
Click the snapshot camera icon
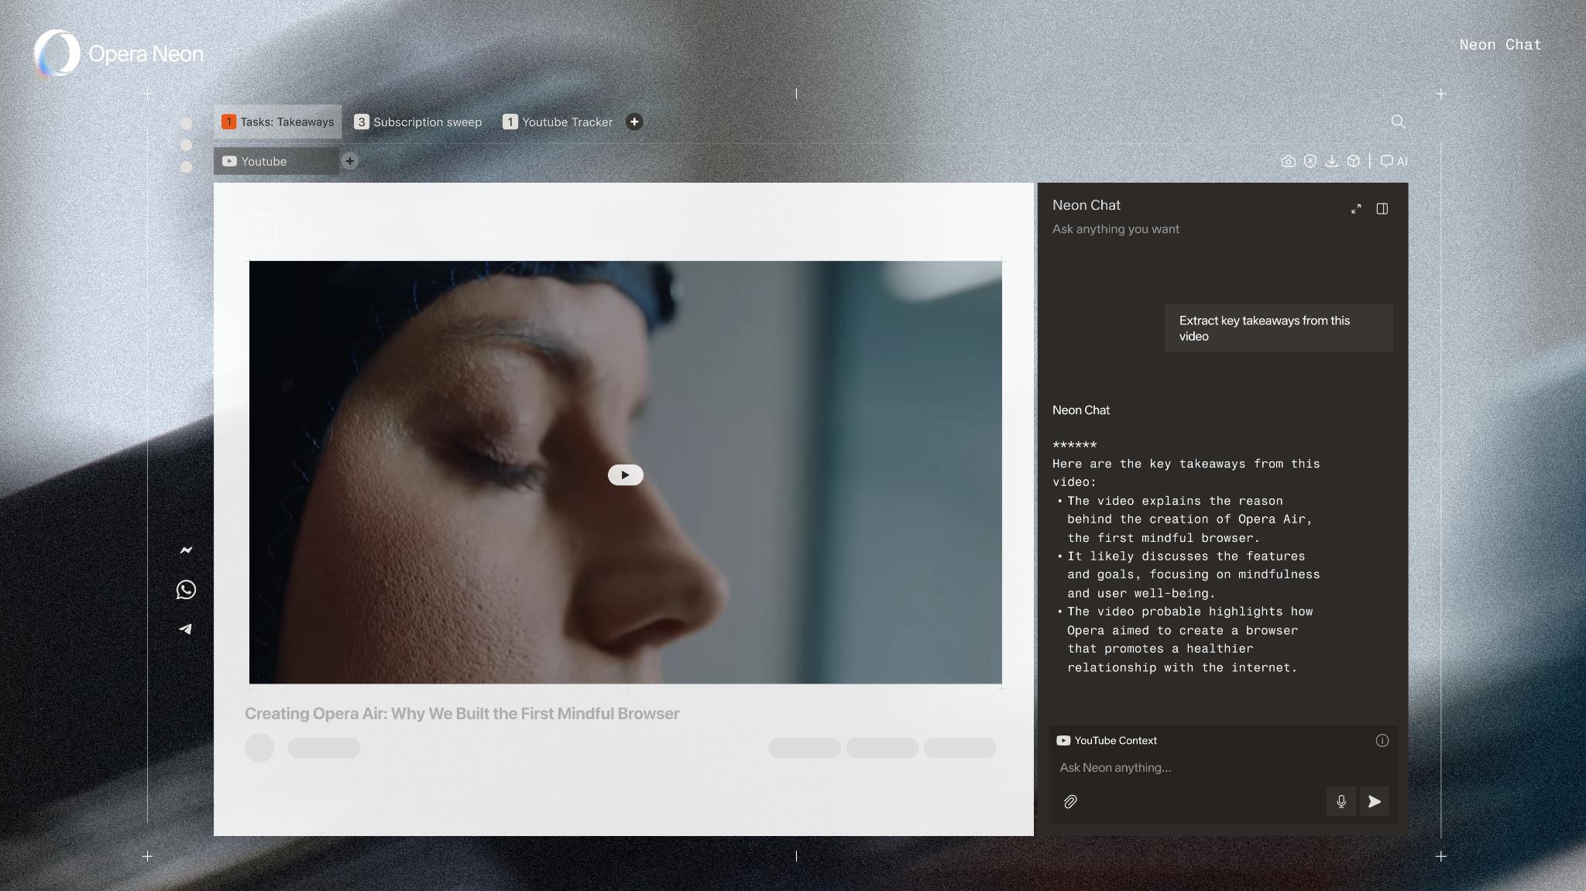(1288, 161)
